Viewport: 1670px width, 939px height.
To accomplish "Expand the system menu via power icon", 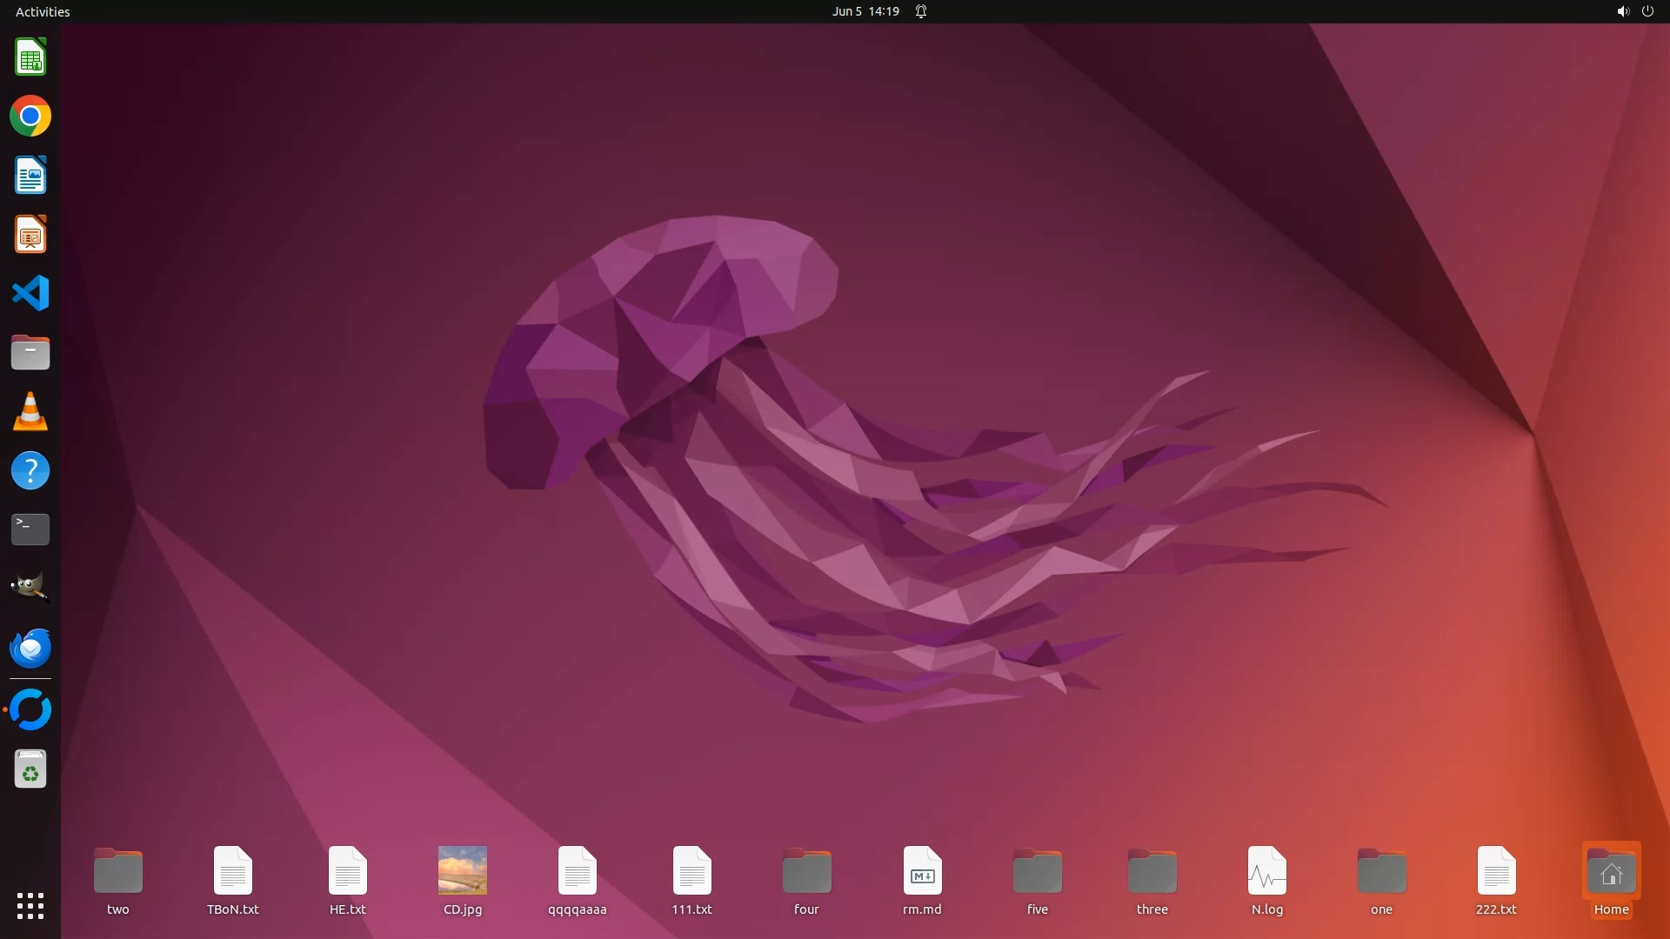I will coord(1647,11).
